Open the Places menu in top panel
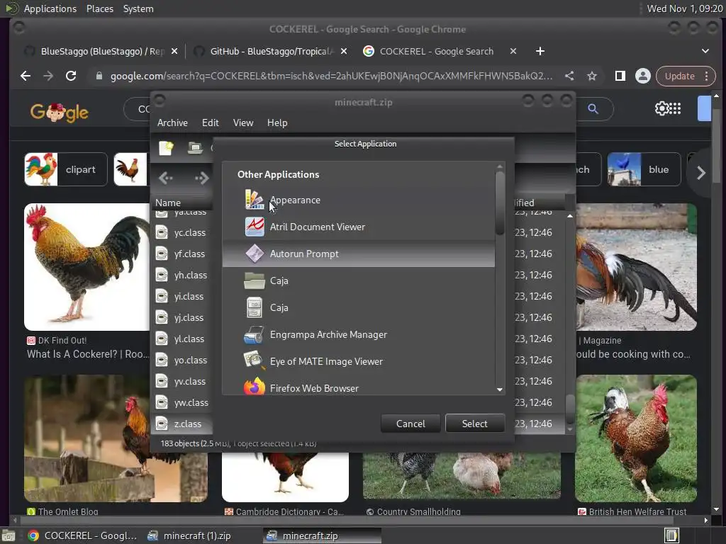 coord(100,8)
